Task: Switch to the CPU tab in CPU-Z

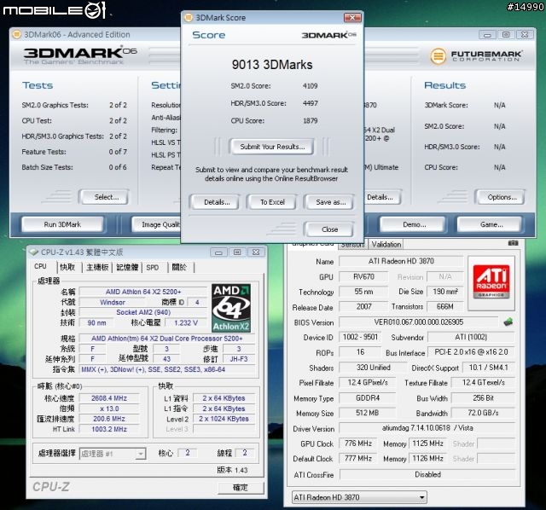Action: tap(40, 267)
